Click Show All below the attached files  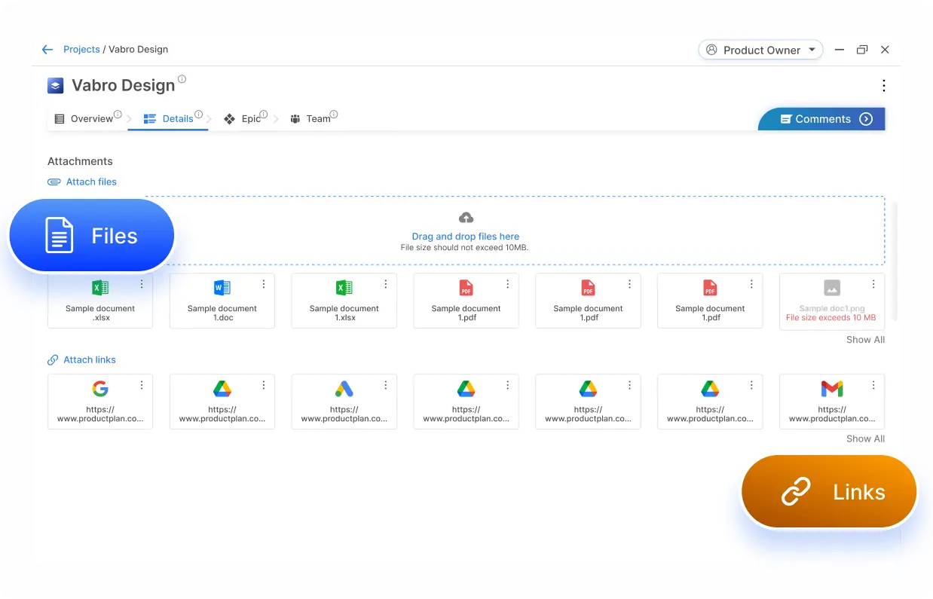point(865,340)
